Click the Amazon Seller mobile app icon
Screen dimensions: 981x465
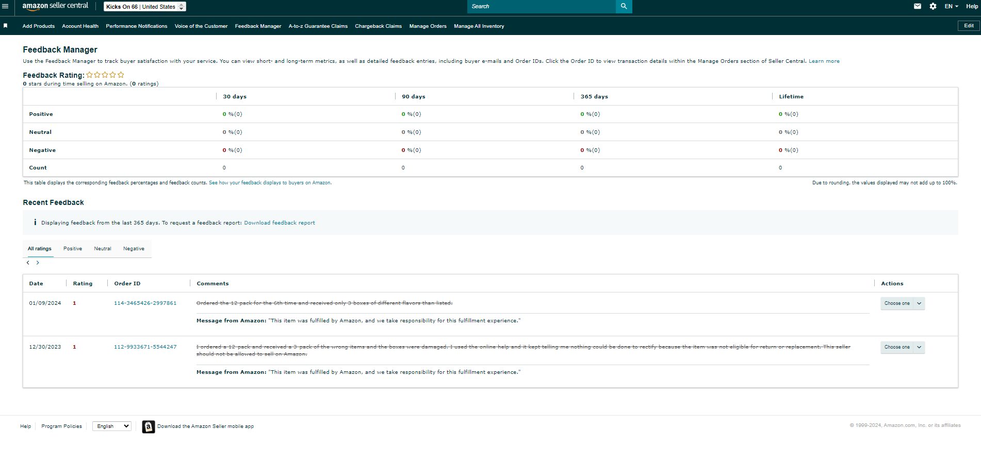[149, 426]
